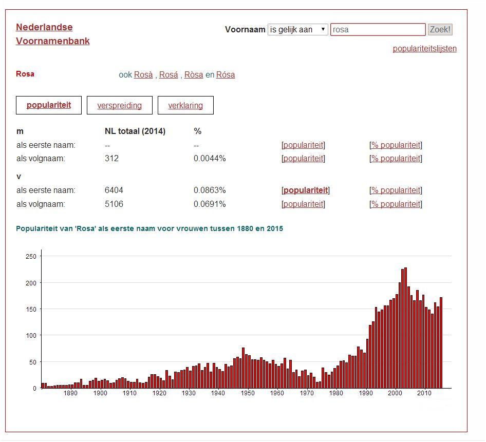Expand the 'is gelijk aan' dropdown

297,30
